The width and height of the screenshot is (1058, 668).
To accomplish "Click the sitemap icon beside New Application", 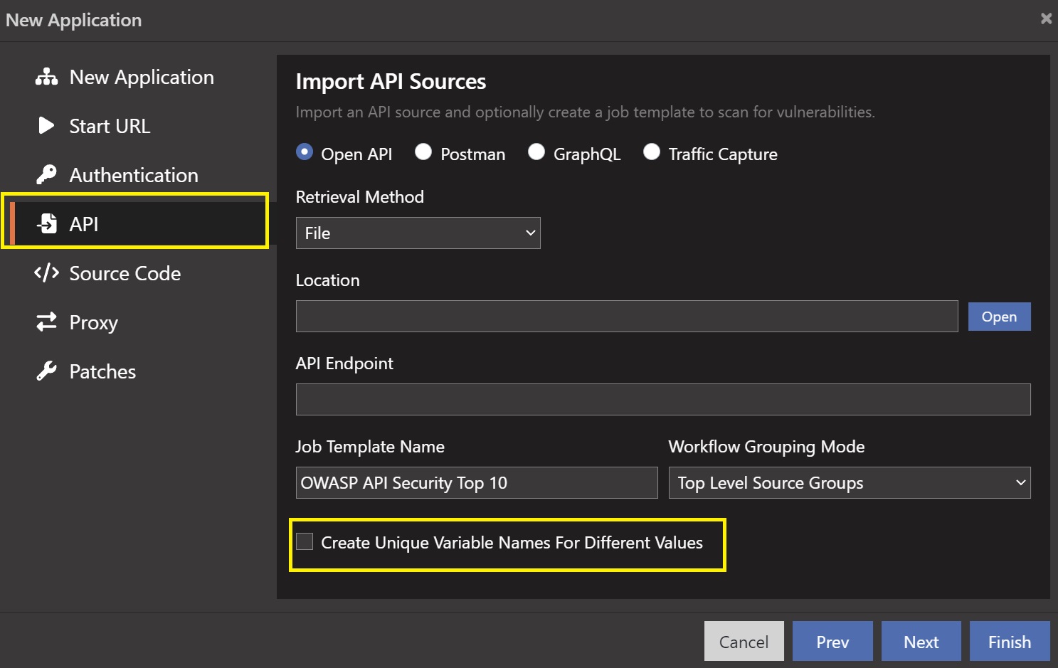I will click(46, 77).
